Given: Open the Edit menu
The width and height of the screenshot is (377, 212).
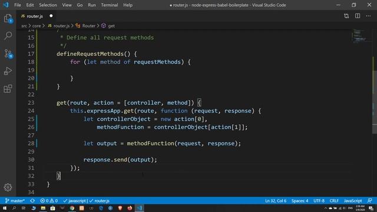Looking at the screenshot, I should tap(30, 5).
